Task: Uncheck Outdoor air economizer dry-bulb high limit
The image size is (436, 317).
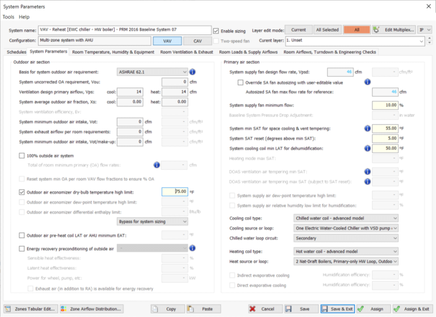Action: point(22,192)
